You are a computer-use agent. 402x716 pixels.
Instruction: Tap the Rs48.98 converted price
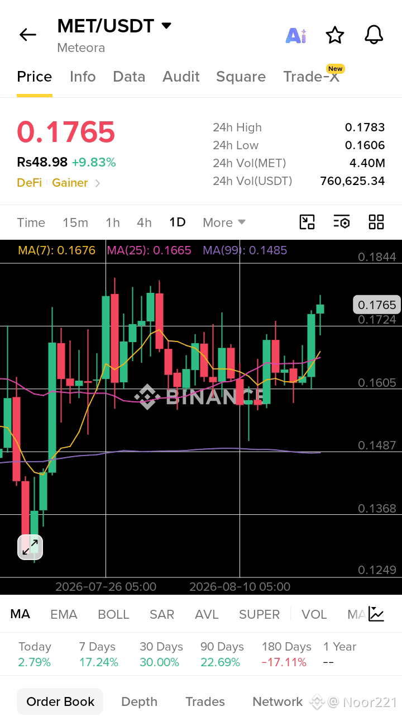pyautogui.click(x=42, y=163)
